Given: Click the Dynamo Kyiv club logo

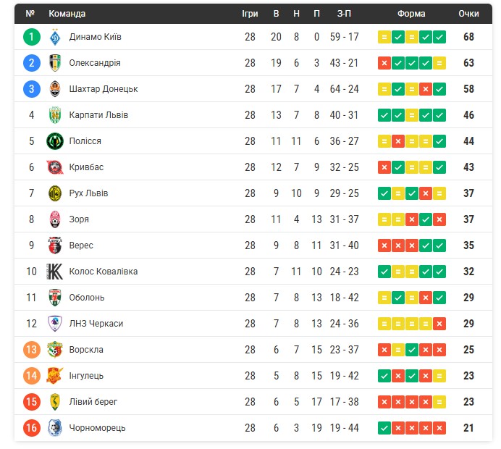Looking at the screenshot, I should pos(55,37).
